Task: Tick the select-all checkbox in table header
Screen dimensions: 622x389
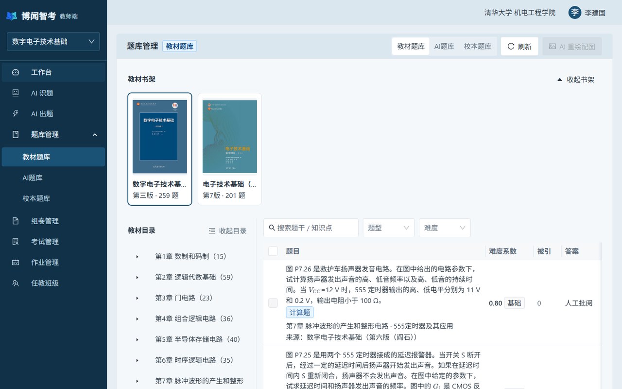Action: click(273, 251)
